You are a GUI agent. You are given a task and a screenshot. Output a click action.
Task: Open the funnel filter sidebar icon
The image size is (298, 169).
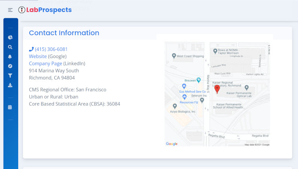click(10, 75)
